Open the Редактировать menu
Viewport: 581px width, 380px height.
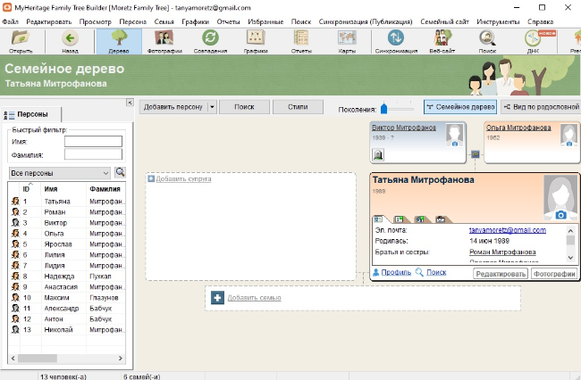point(49,21)
